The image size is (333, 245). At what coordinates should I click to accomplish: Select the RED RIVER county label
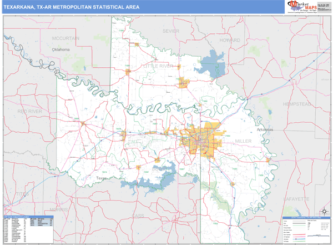[x=30, y=111]
